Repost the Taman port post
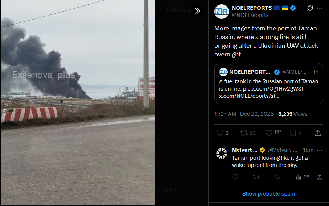 pos(248,133)
